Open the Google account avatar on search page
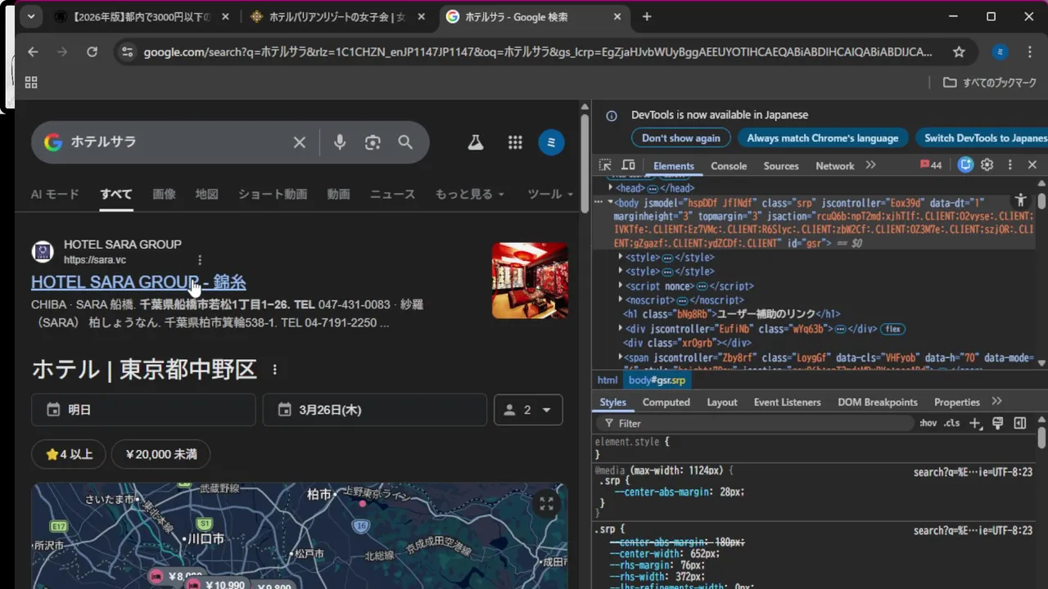Screen dimensions: 1048x589 point(551,142)
